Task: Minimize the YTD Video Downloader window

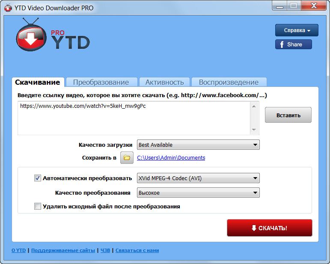Action: point(279,6)
